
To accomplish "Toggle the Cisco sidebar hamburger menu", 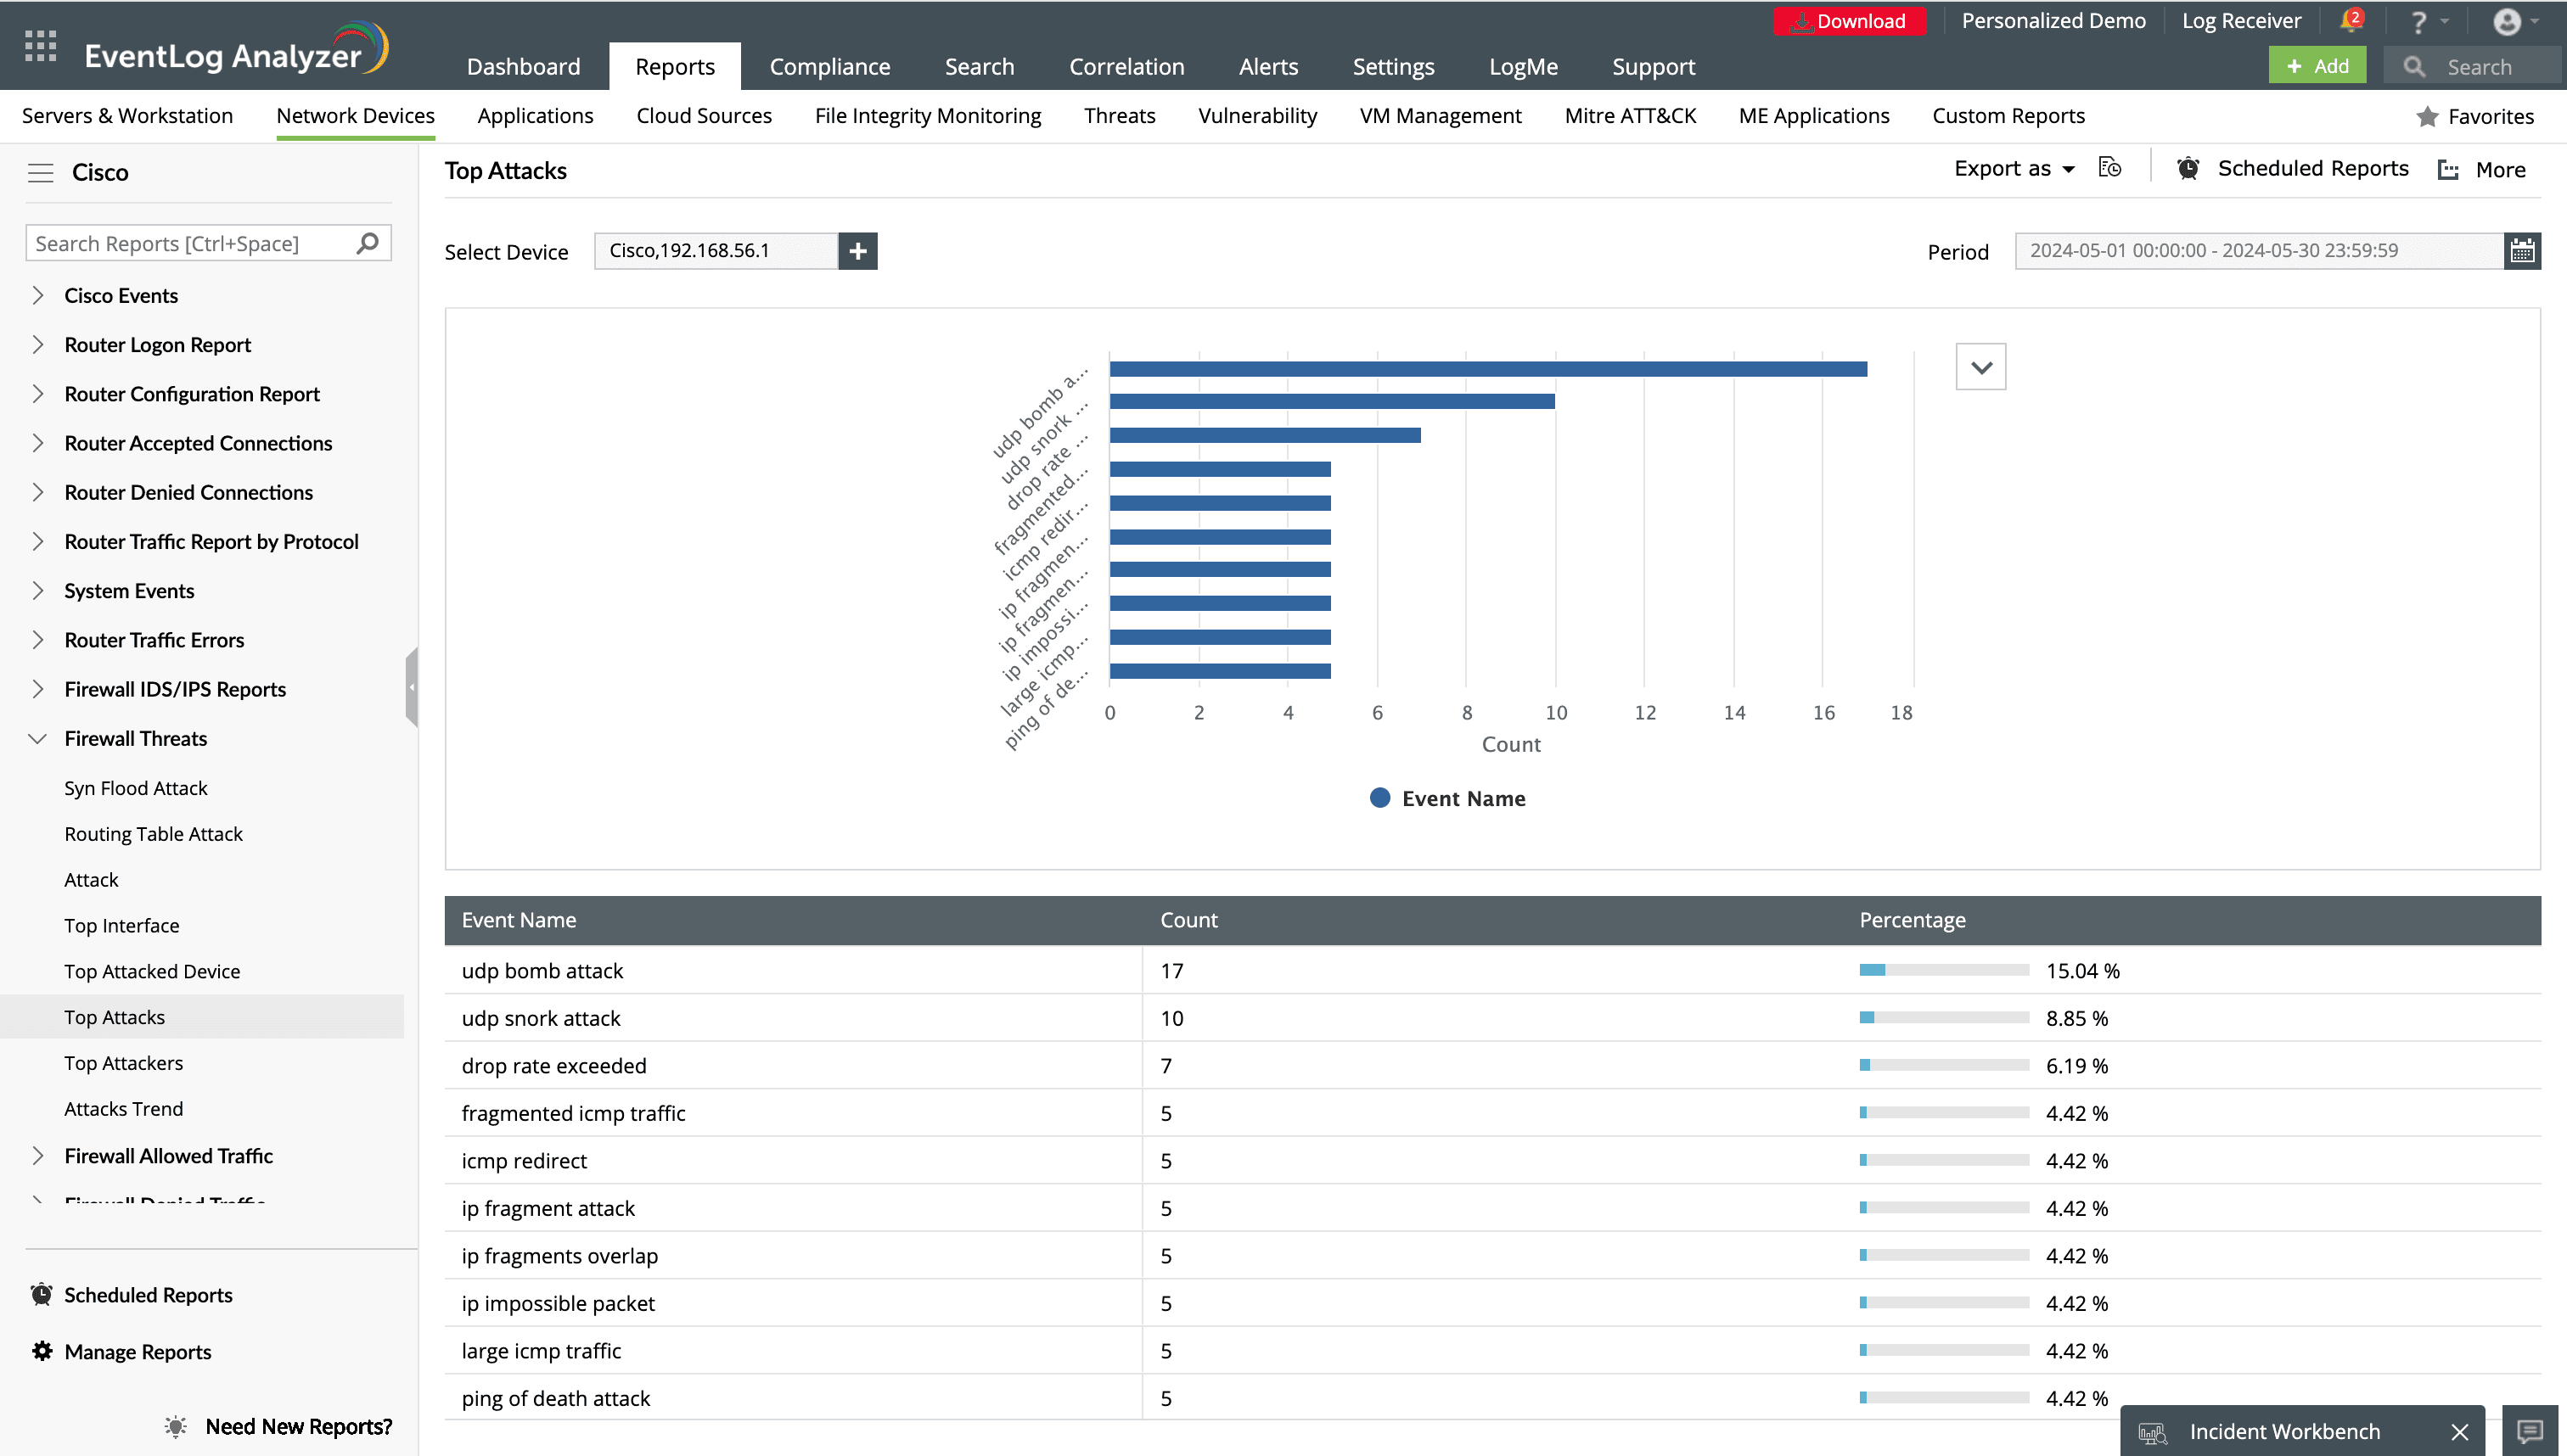I will [x=40, y=173].
